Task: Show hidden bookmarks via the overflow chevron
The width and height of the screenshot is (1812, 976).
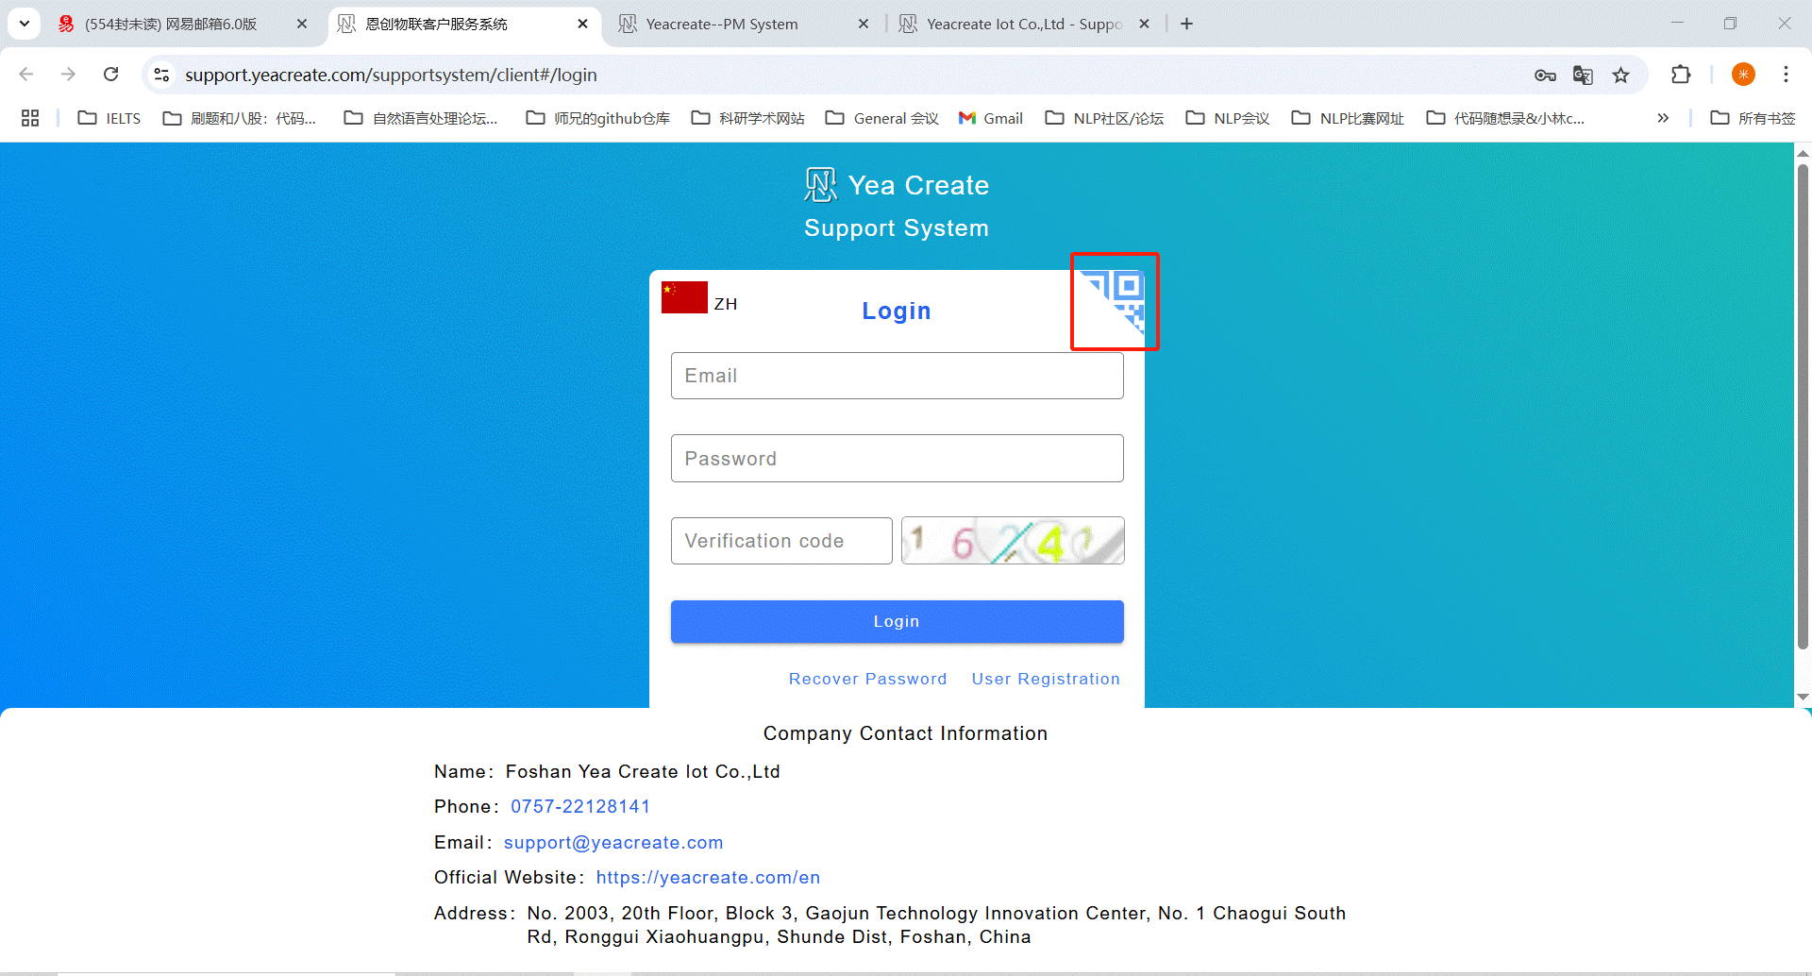Action: [1663, 118]
